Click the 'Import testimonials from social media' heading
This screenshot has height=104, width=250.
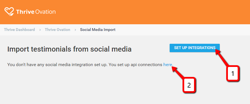pos(69,49)
